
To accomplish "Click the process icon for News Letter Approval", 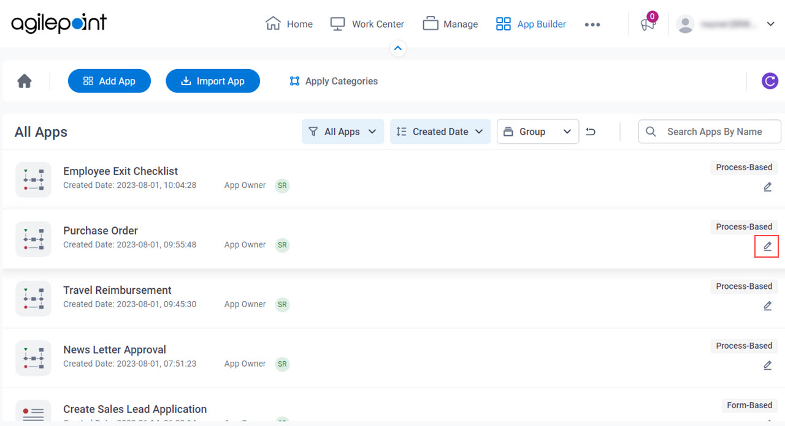I will [33, 357].
